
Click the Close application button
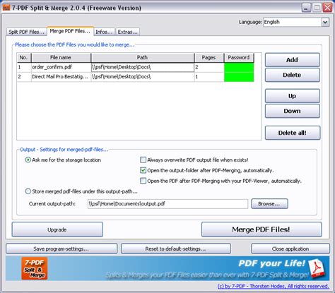point(290,249)
